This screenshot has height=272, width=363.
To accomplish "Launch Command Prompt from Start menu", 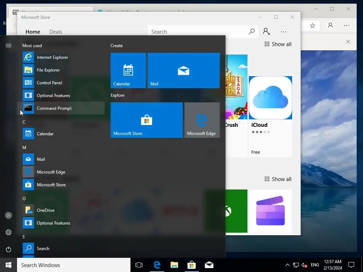I will 61,108.
